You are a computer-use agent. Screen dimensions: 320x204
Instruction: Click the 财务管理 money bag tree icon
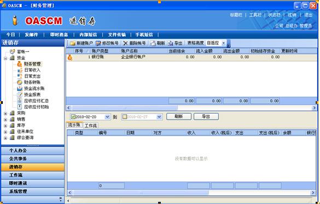pos(19,64)
